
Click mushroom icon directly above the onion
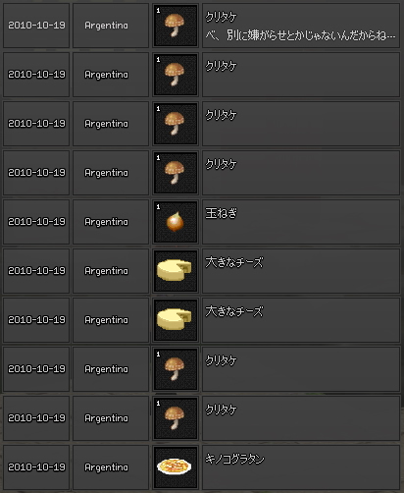(x=176, y=173)
